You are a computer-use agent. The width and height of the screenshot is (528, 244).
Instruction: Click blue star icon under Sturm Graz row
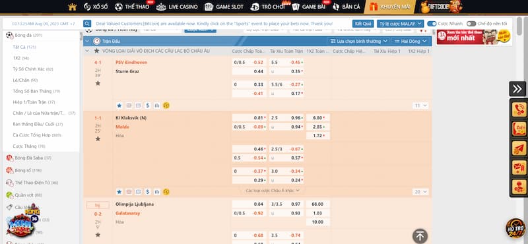pos(119,106)
